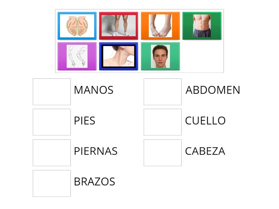Click the answer box beside PIES
The width and height of the screenshot is (279, 209).
(51, 121)
